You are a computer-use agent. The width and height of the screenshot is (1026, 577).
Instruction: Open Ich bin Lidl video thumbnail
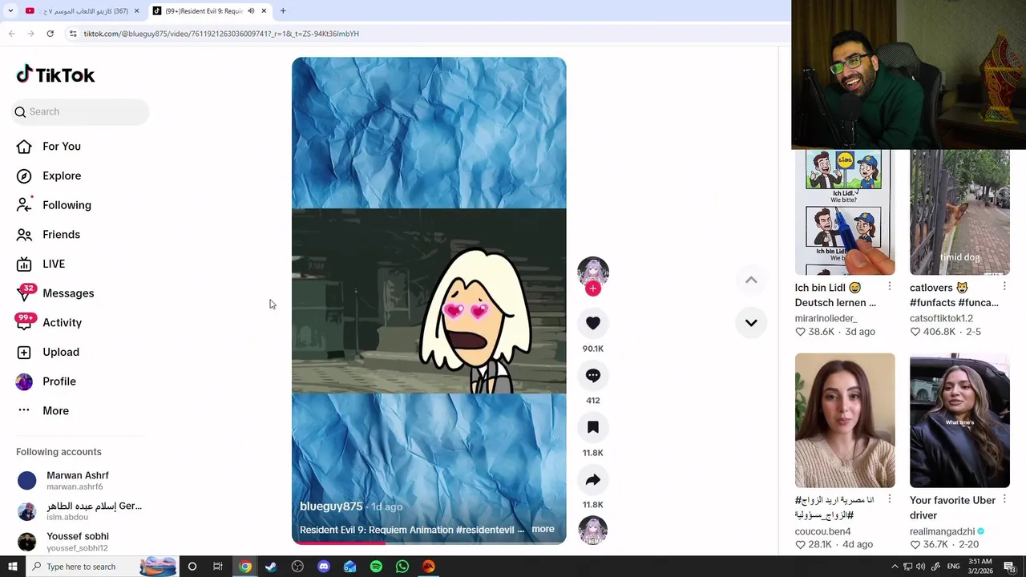845,212
